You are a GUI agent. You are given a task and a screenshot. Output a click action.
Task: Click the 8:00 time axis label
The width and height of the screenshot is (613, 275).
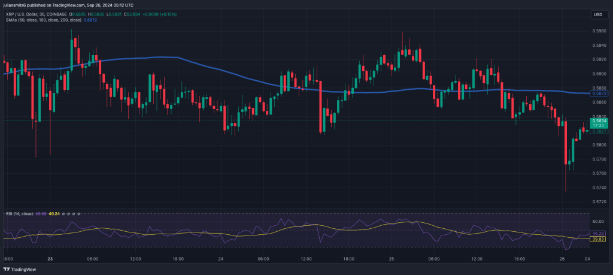(8, 259)
